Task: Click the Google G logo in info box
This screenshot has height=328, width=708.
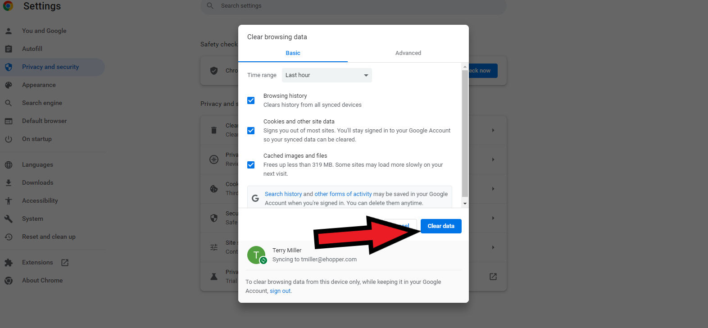Action: (x=255, y=198)
